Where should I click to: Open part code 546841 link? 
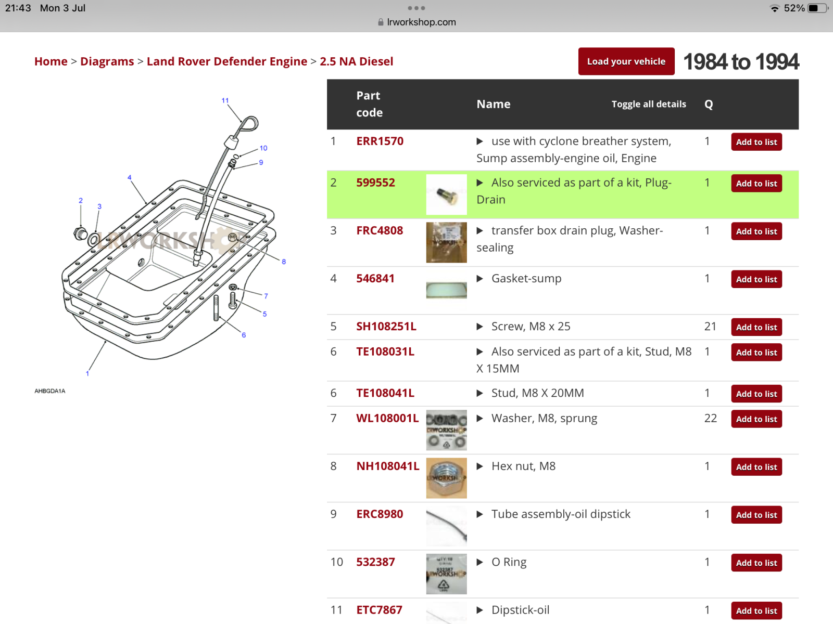375,278
